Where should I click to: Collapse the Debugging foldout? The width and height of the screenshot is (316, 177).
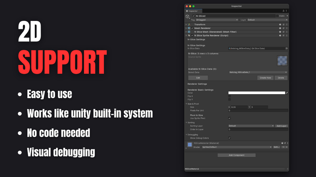click(x=186, y=135)
